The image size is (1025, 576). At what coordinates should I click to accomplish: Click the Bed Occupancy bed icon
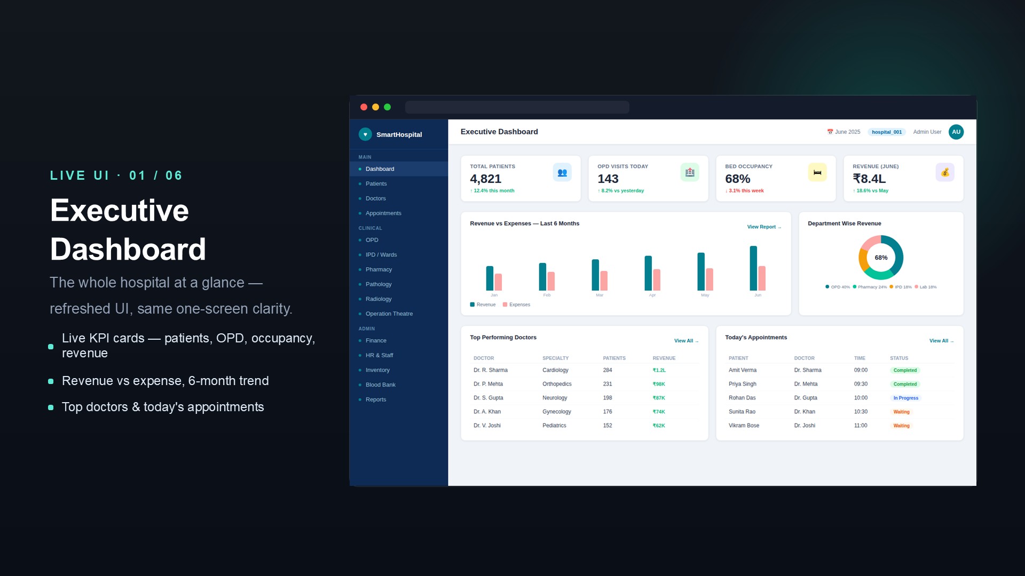(x=817, y=172)
